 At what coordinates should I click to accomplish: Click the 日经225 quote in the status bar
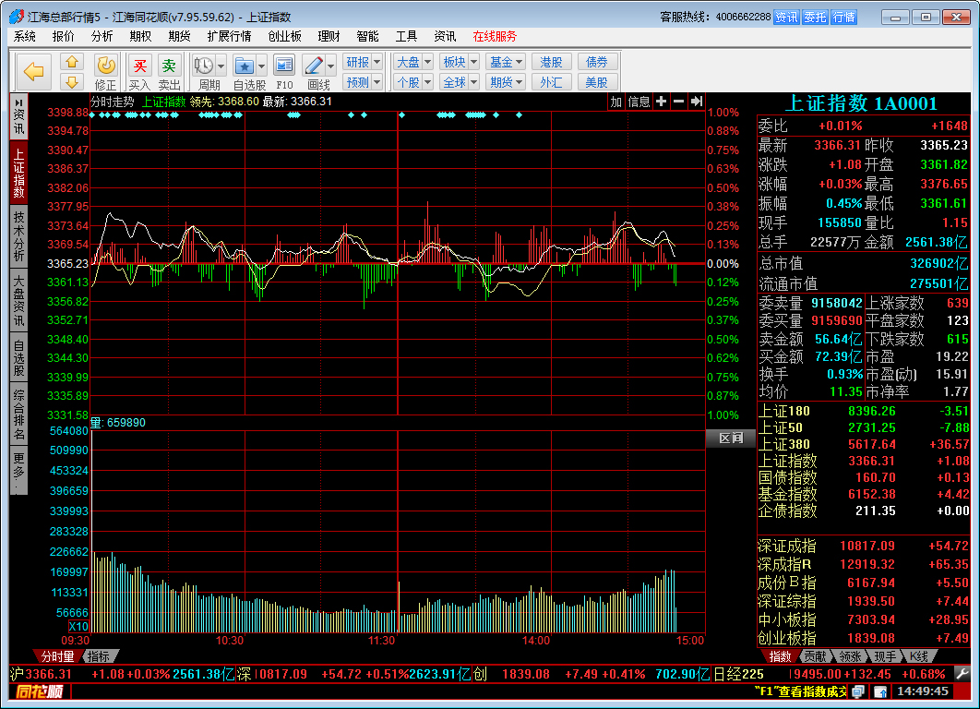(x=829, y=674)
